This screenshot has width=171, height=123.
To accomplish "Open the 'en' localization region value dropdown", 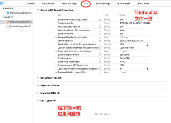I will pyautogui.click(x=147, y=69).
